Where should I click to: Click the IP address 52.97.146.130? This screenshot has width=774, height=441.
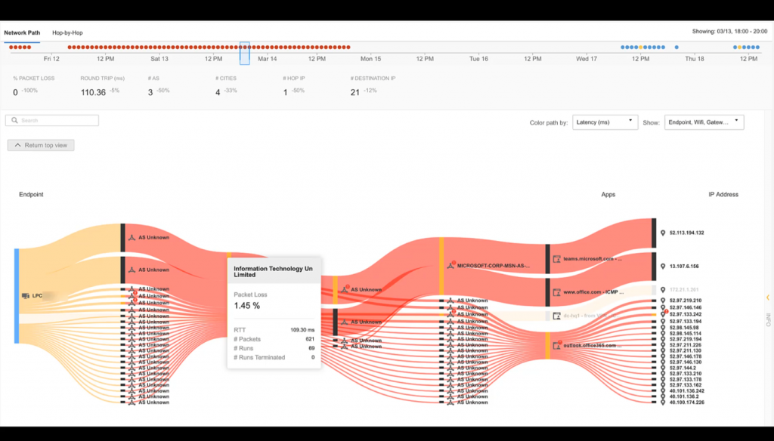(x=686, y=362)
